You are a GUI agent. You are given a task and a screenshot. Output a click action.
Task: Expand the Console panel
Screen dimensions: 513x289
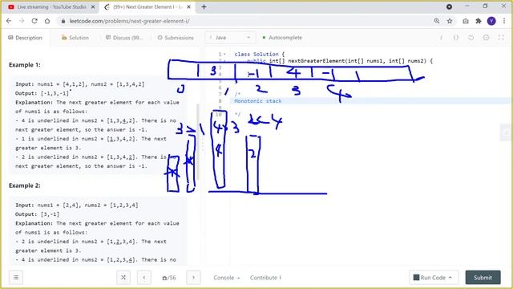coord(226,278)
